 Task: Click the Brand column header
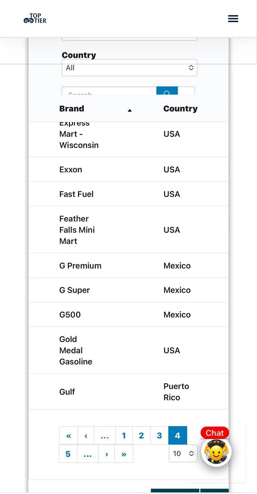tap(72, 108)
